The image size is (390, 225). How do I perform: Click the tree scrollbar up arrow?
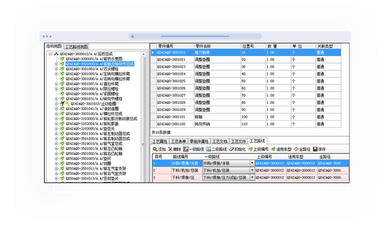point(143,54)
